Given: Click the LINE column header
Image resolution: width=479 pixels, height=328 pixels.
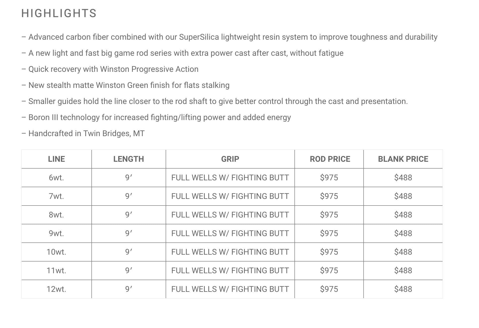Looking at the screenshot, I should (56, 159).
